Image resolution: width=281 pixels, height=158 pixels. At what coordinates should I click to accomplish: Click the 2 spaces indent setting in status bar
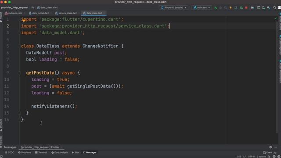pyautogui.click(x=261, y=157)
